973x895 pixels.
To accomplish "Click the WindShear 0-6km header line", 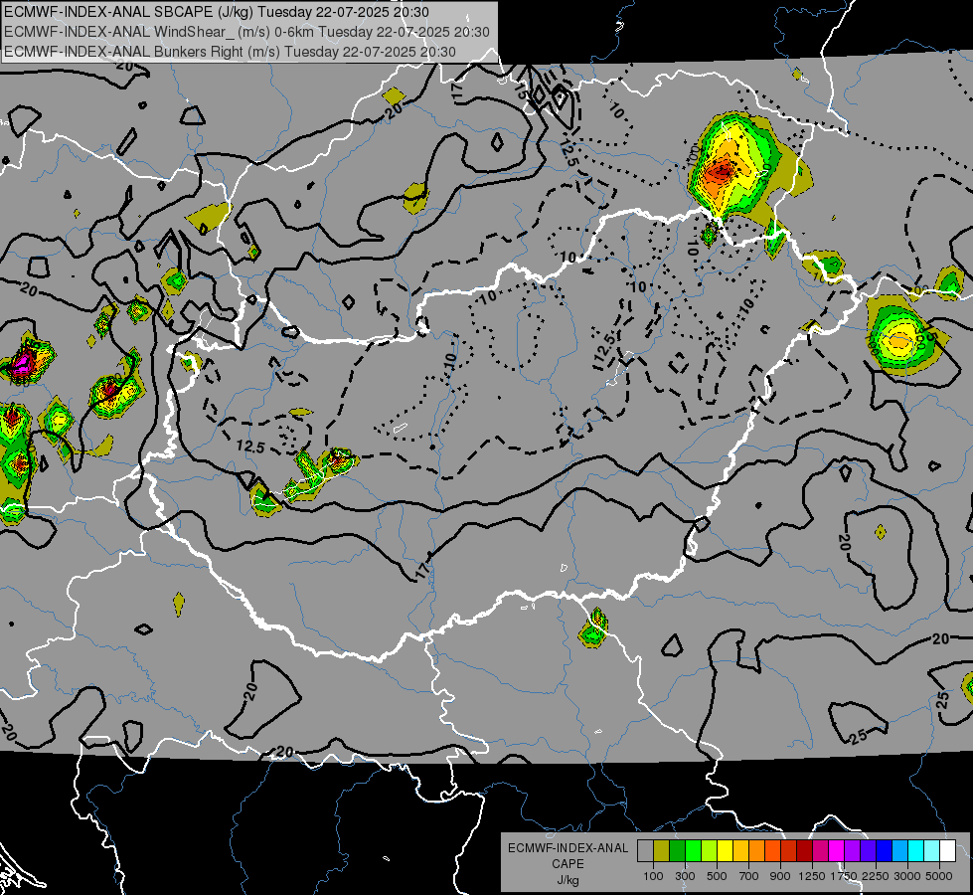I will (x=246, y=32).
